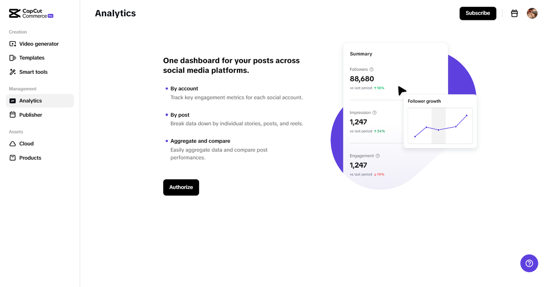This screenshot has width=553, height=287.
Task: Click the Publisher calendar icon
Action: tap(13, 115)
